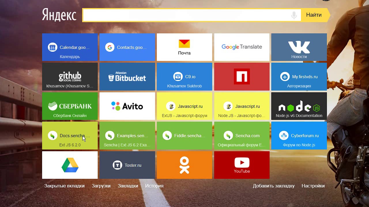Open the Fiddle.sencha tile
Viewport: 369px width, 207px height.
[x=184, y=136]
